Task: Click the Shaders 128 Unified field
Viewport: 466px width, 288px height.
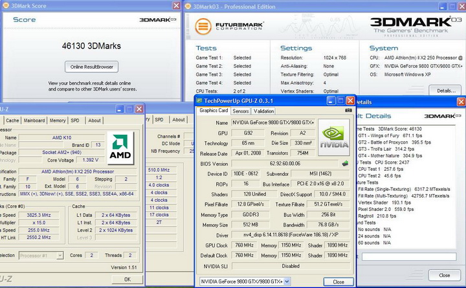Action: (254, 194)
